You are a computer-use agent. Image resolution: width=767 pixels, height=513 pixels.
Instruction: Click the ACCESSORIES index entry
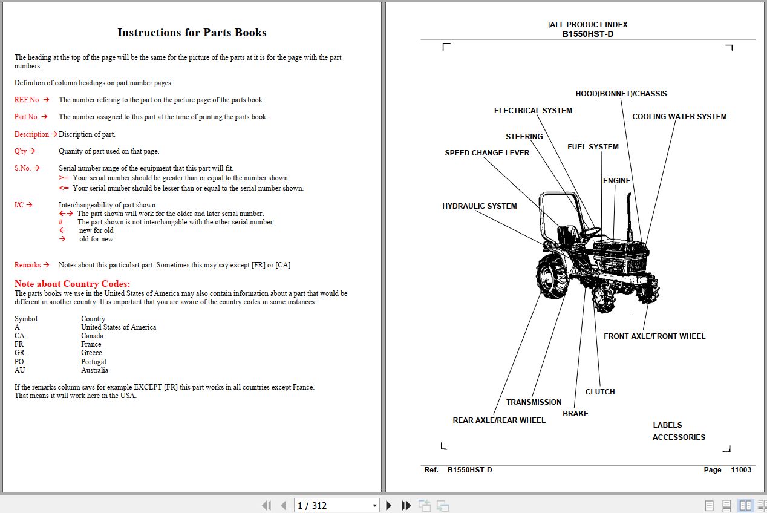679,437
